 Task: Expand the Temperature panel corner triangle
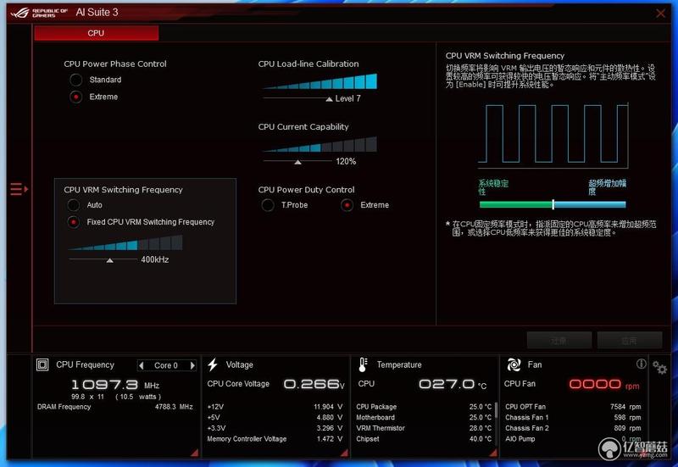pos(493,453)
